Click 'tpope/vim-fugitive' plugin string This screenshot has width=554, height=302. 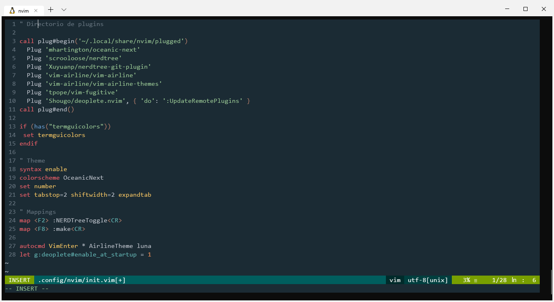82,92
